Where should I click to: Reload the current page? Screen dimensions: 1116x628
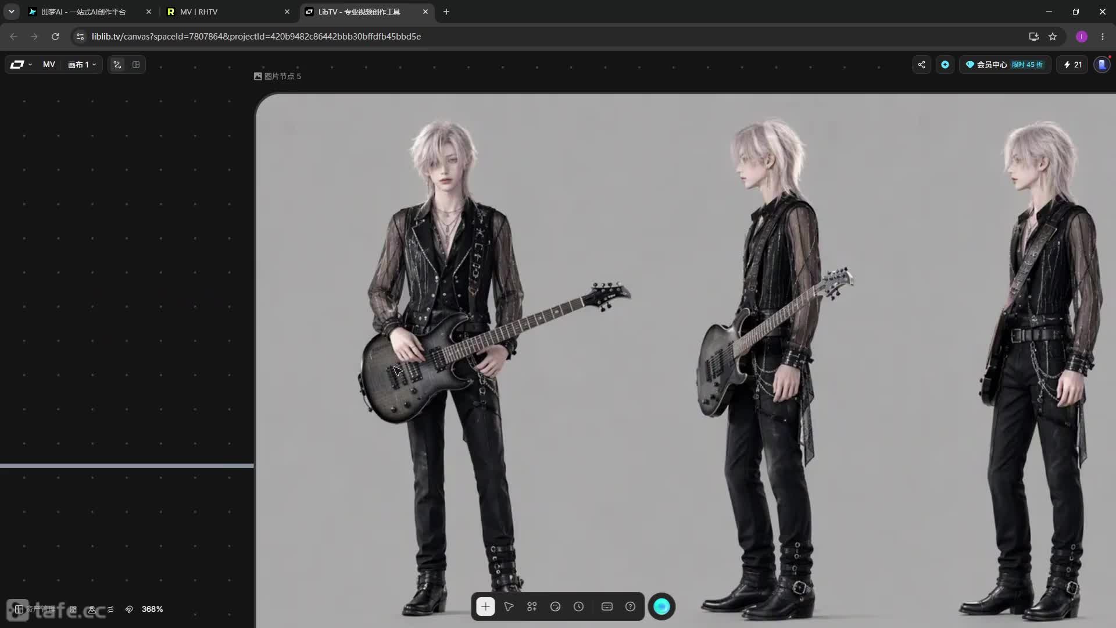click(x=55, y=36)
